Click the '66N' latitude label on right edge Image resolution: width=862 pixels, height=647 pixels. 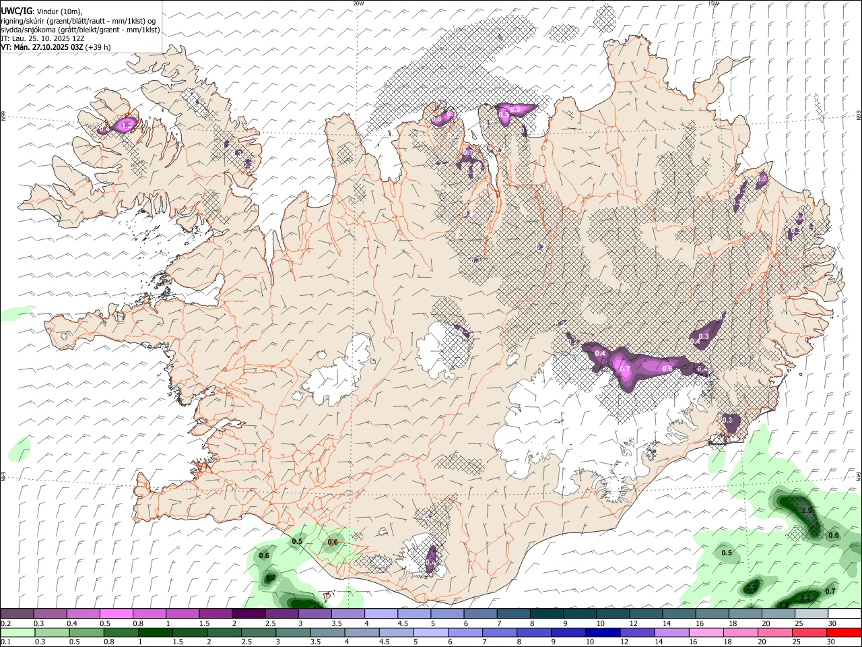[859, 117]
